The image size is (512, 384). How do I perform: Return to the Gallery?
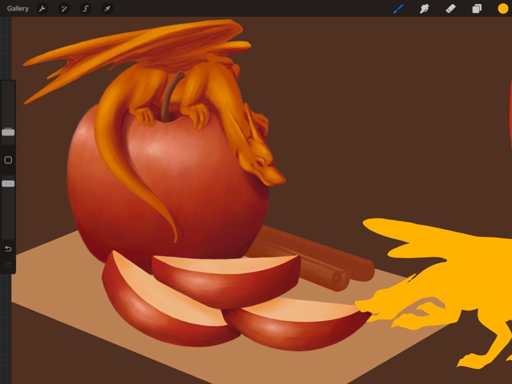(18, 8)
